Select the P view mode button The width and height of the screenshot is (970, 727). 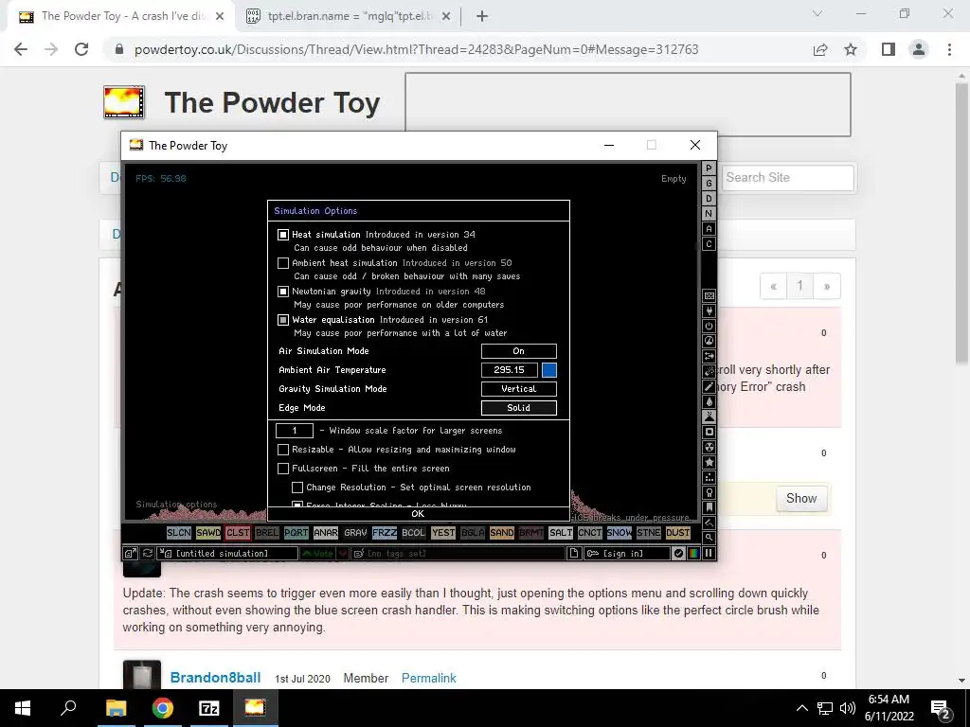pos(709,168)
